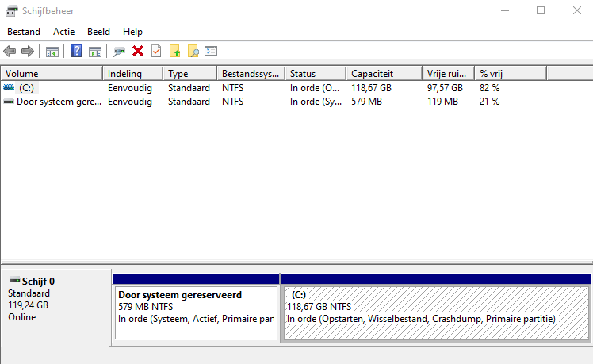Click the Back arrow toolbar icon

click(x=10, y=51)
